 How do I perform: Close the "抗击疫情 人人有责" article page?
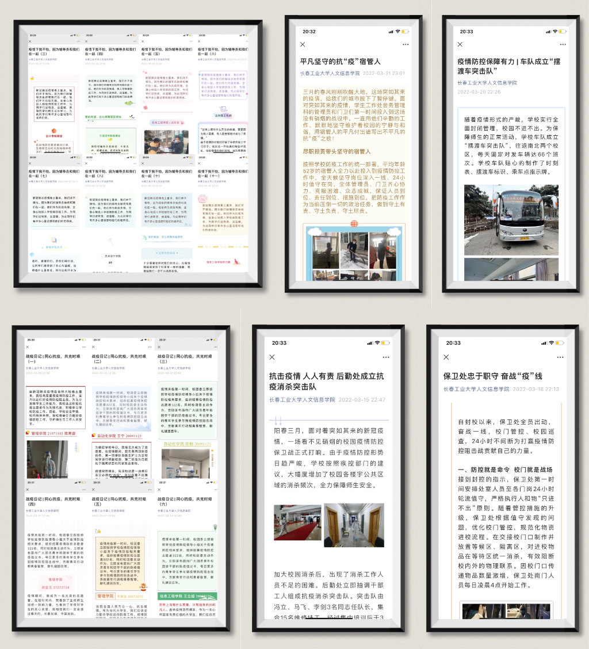[x=272, y=357]
